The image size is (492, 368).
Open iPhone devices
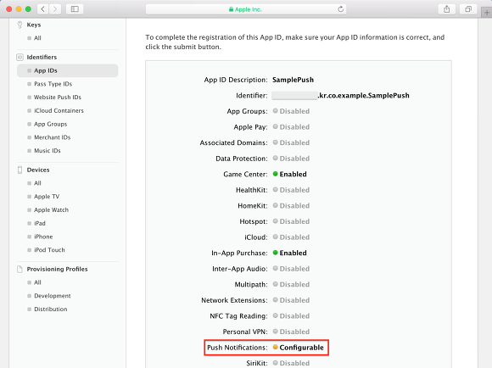point(43,237)
